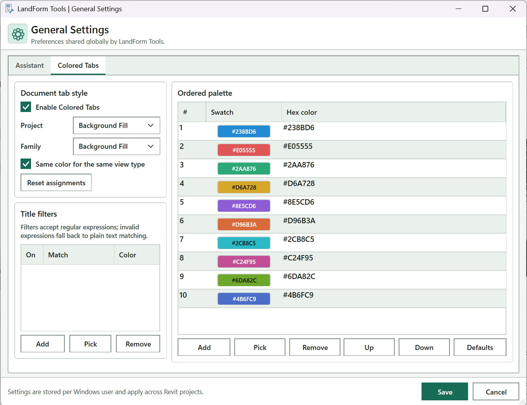This screenshot has height=405, width=527.
Task: Click Reset assignments button
Action: click(56, 183)
